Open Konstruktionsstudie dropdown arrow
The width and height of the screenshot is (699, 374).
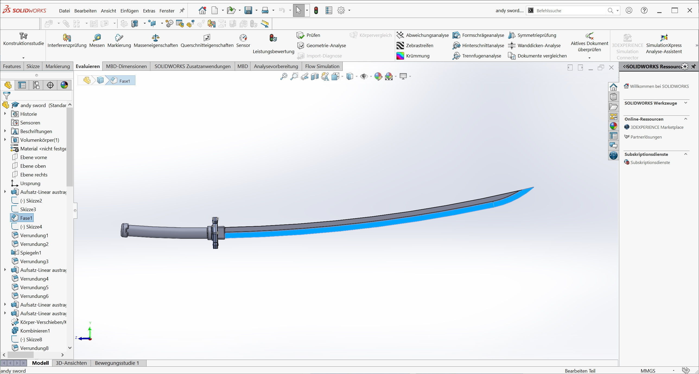pos(23,58)
